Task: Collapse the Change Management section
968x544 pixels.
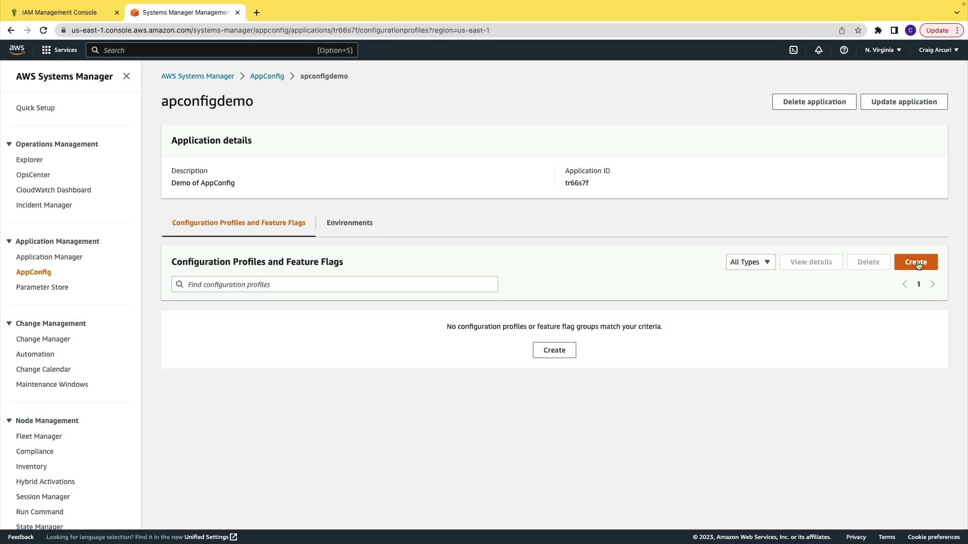Action: [9, 323]
